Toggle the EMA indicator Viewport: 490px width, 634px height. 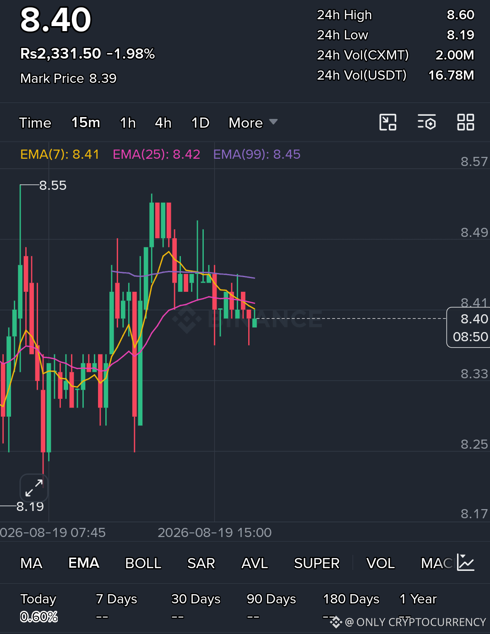(84, 563)
